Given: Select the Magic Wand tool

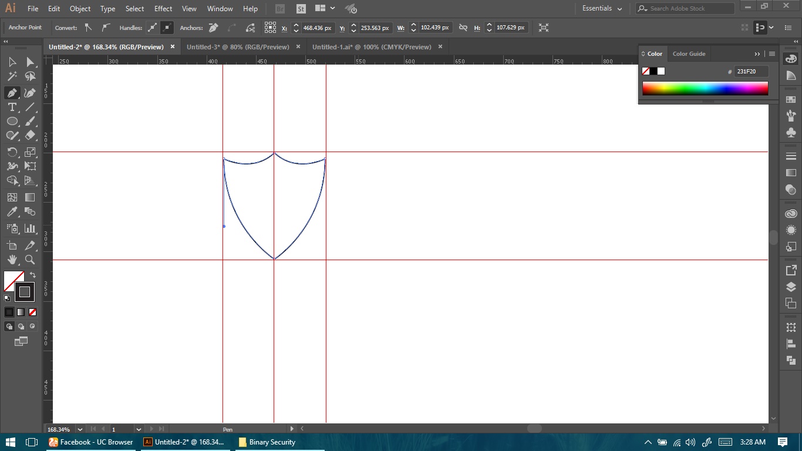Looking at the screenshot, I should pyautogui.click(x=12, y=76).
